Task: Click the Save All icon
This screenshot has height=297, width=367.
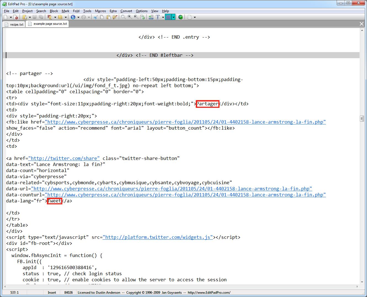Action: 41,17
